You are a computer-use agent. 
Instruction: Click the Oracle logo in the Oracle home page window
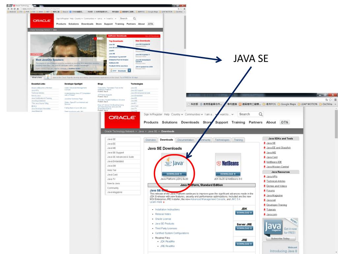point(42,21)
